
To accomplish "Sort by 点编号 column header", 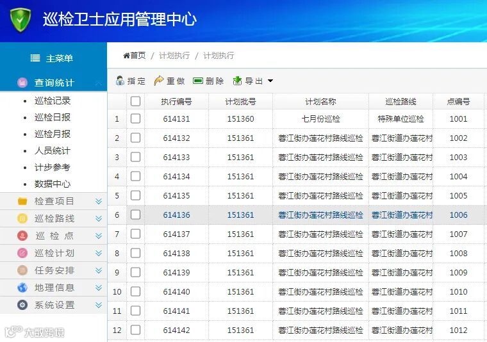I will [x=458, y=101].
